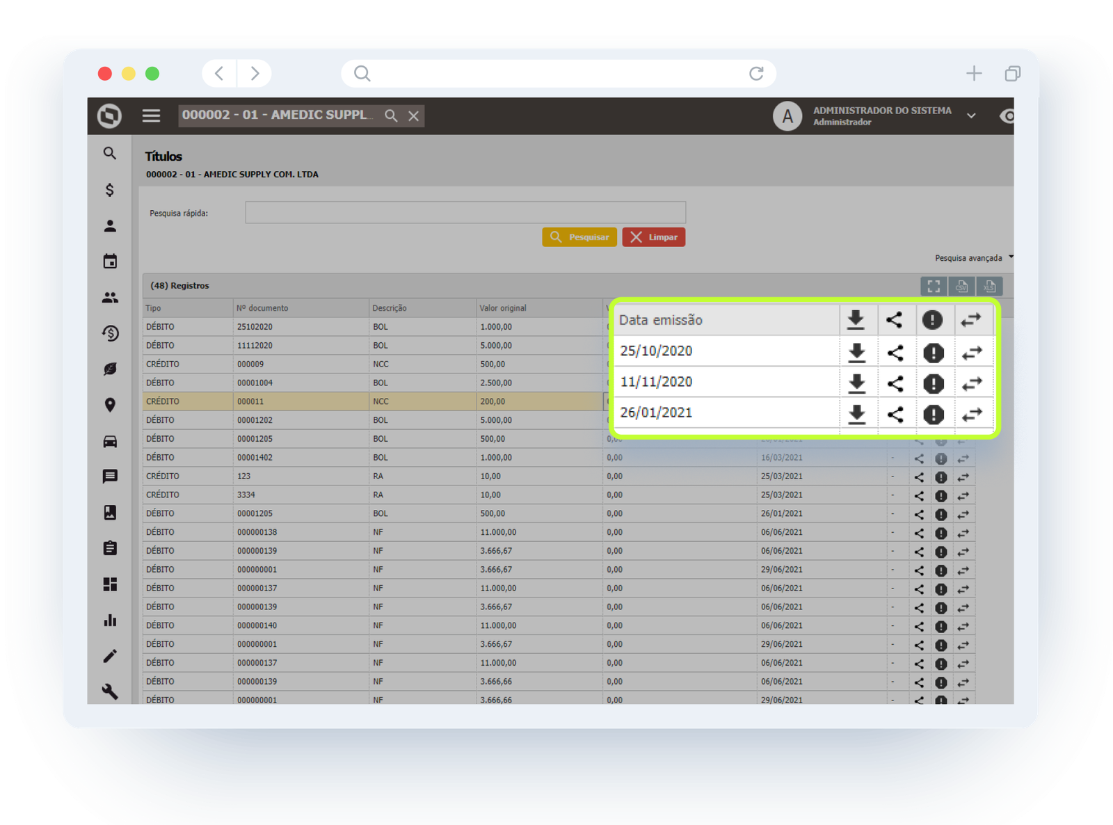Click the fullscreen icon above the table
Screen dimensions: 1113x825
[934, 286]
